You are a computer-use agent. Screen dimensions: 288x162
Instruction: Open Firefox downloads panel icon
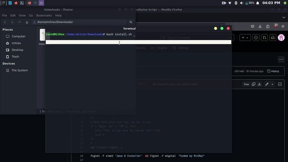tap(260, 27)
